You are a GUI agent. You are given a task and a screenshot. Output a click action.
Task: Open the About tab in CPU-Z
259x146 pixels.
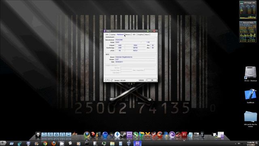tap(147, 34)
